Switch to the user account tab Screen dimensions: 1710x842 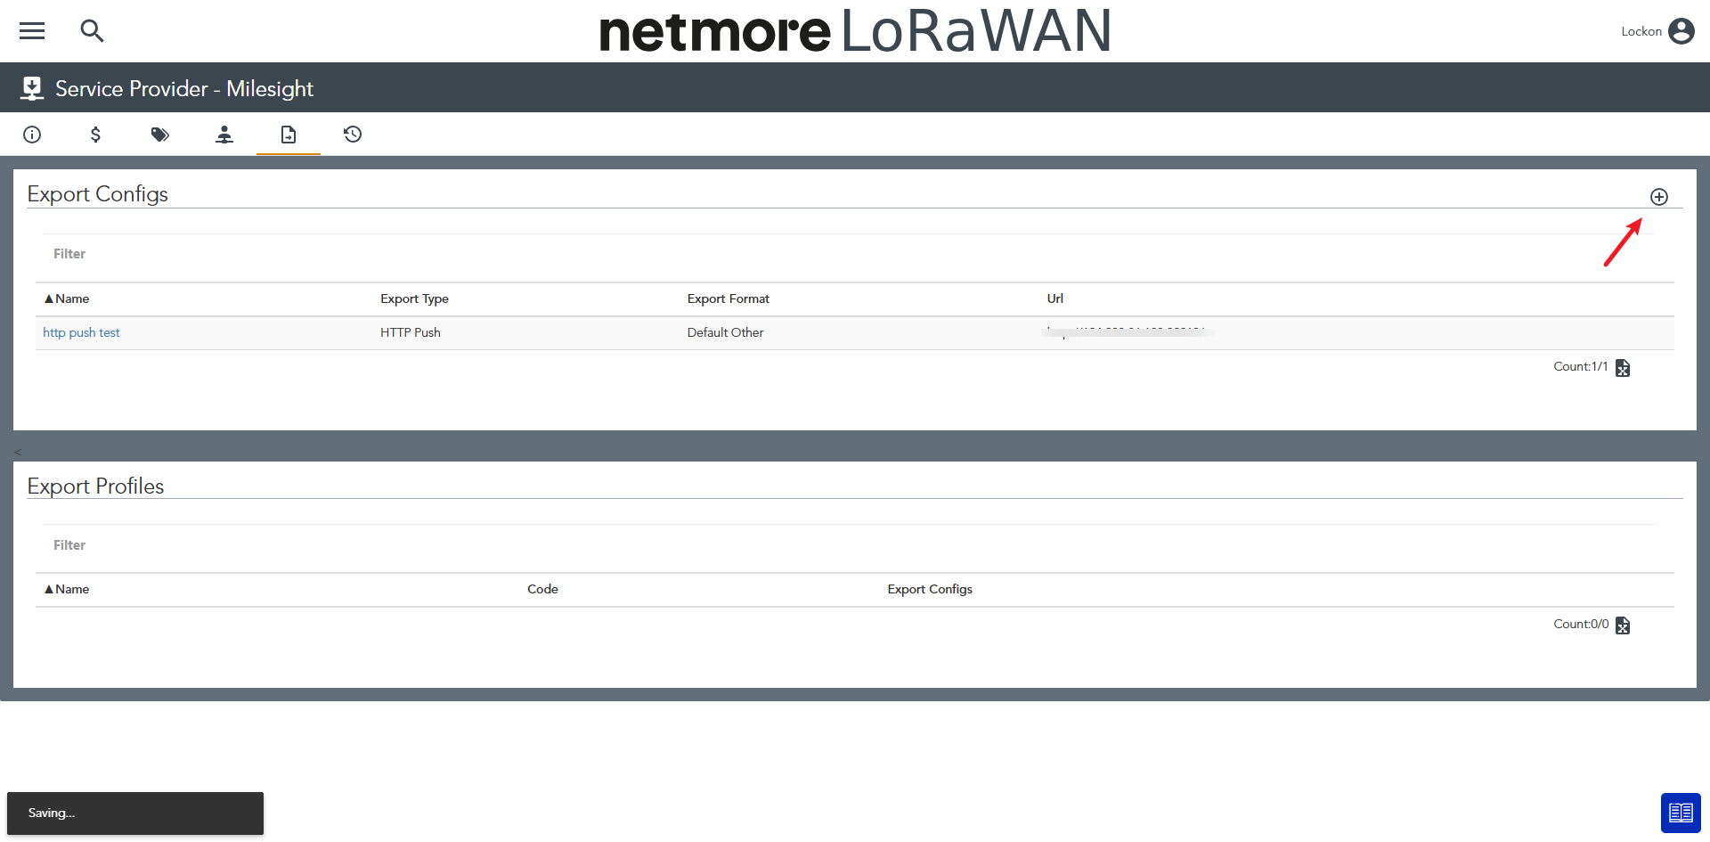point(224,135)
